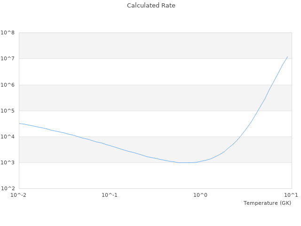Click the "Temperature (GK)" x-axis title
The width and height of the screenshot is (301, 226).
pos(267,203)
